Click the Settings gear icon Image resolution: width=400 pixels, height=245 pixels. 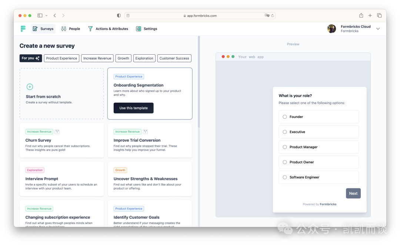pos(139,29)
